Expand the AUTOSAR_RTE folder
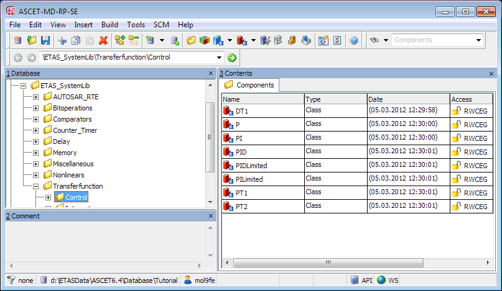 pos(35,97)
